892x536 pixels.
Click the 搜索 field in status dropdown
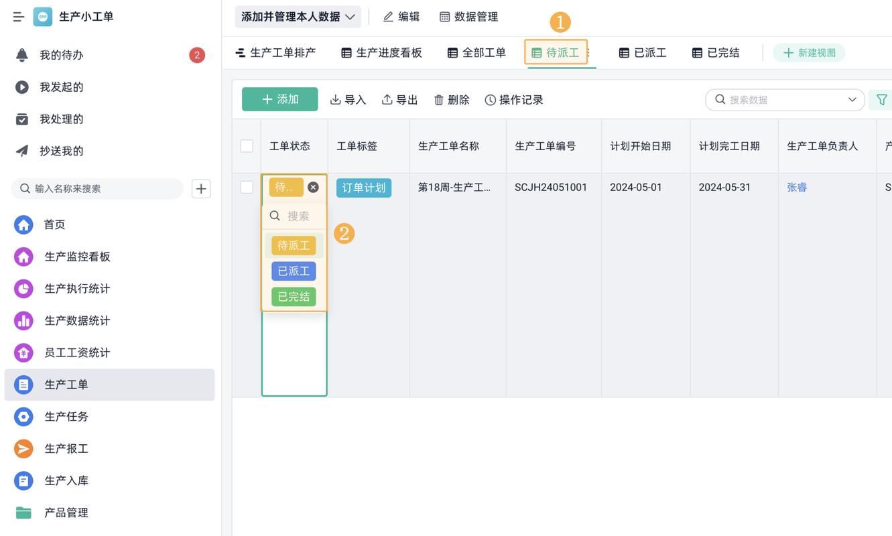(294, 216)
